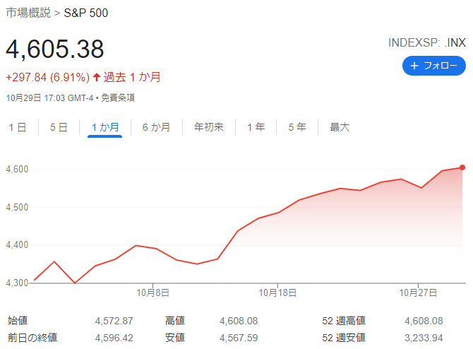Click the 安値 label
473x349 pixels.
pyautogui.click(x=175, y=338)
